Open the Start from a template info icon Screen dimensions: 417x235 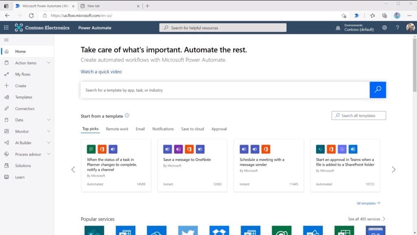(x=127, y=115)
